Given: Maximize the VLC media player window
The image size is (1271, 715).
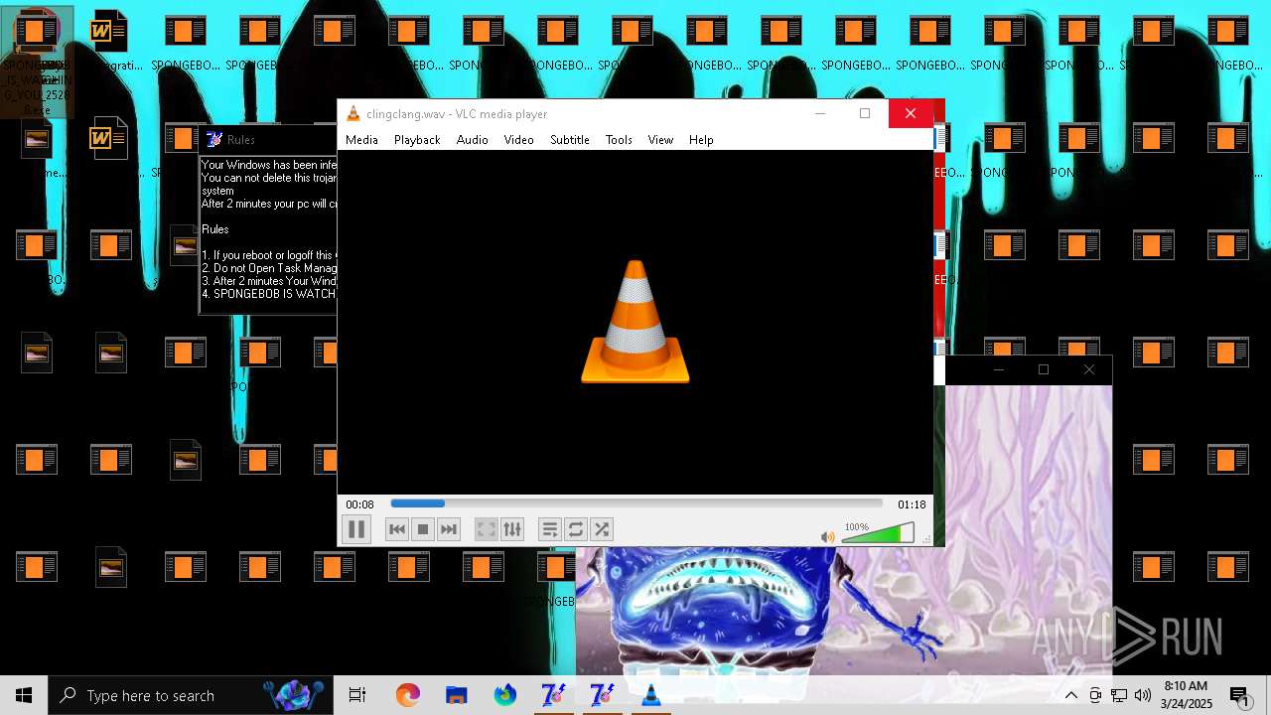Looking at the screenshot, I should [865, 113].
